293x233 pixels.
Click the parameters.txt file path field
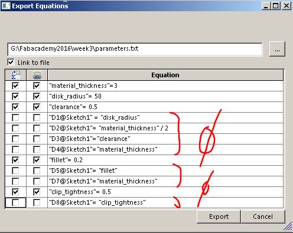135,49
